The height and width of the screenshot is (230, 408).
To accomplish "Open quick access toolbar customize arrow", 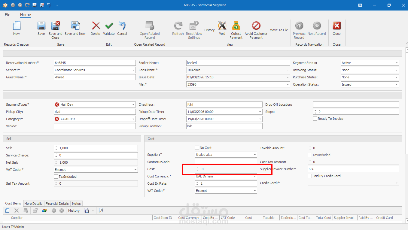I will coord(57,5).
